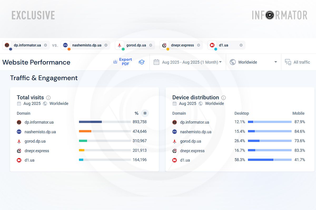This screenshot has width=316, height=210.
Task: Switch Total visits to number view
Action: pos(145,113)
